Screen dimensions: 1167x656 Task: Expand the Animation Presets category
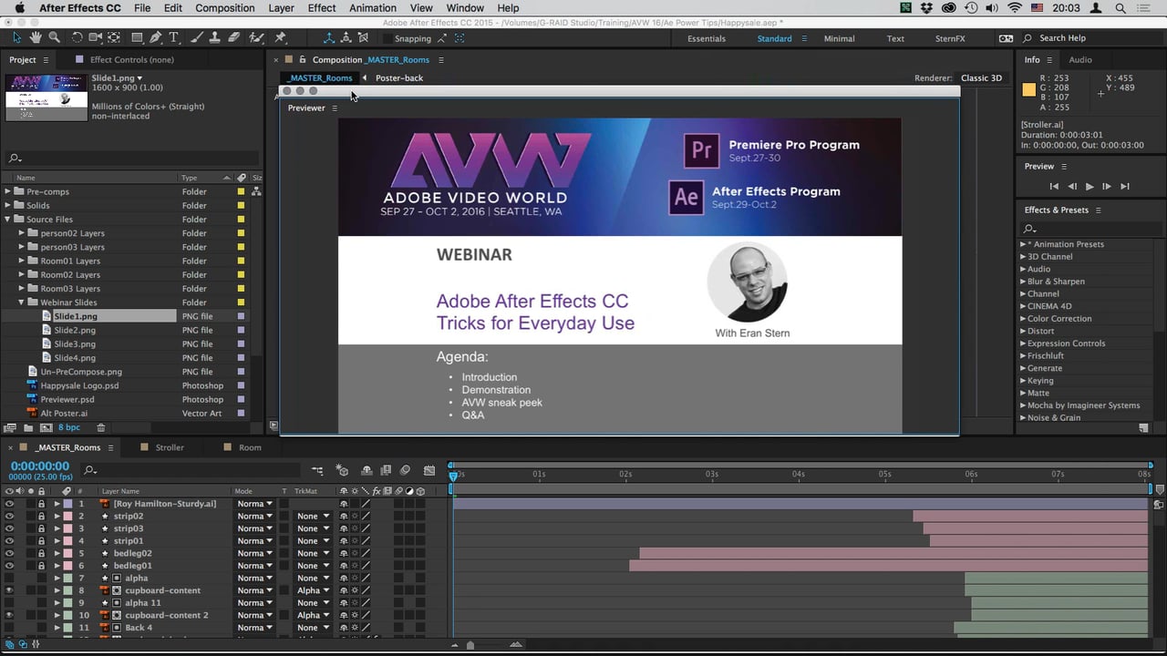[1023, 243]
